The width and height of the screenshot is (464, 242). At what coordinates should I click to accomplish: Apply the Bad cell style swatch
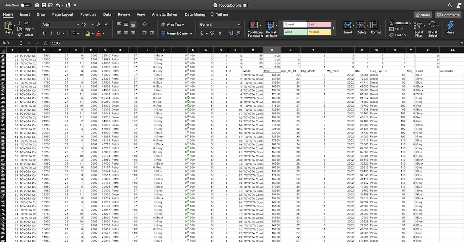click(x=319, y=25)
